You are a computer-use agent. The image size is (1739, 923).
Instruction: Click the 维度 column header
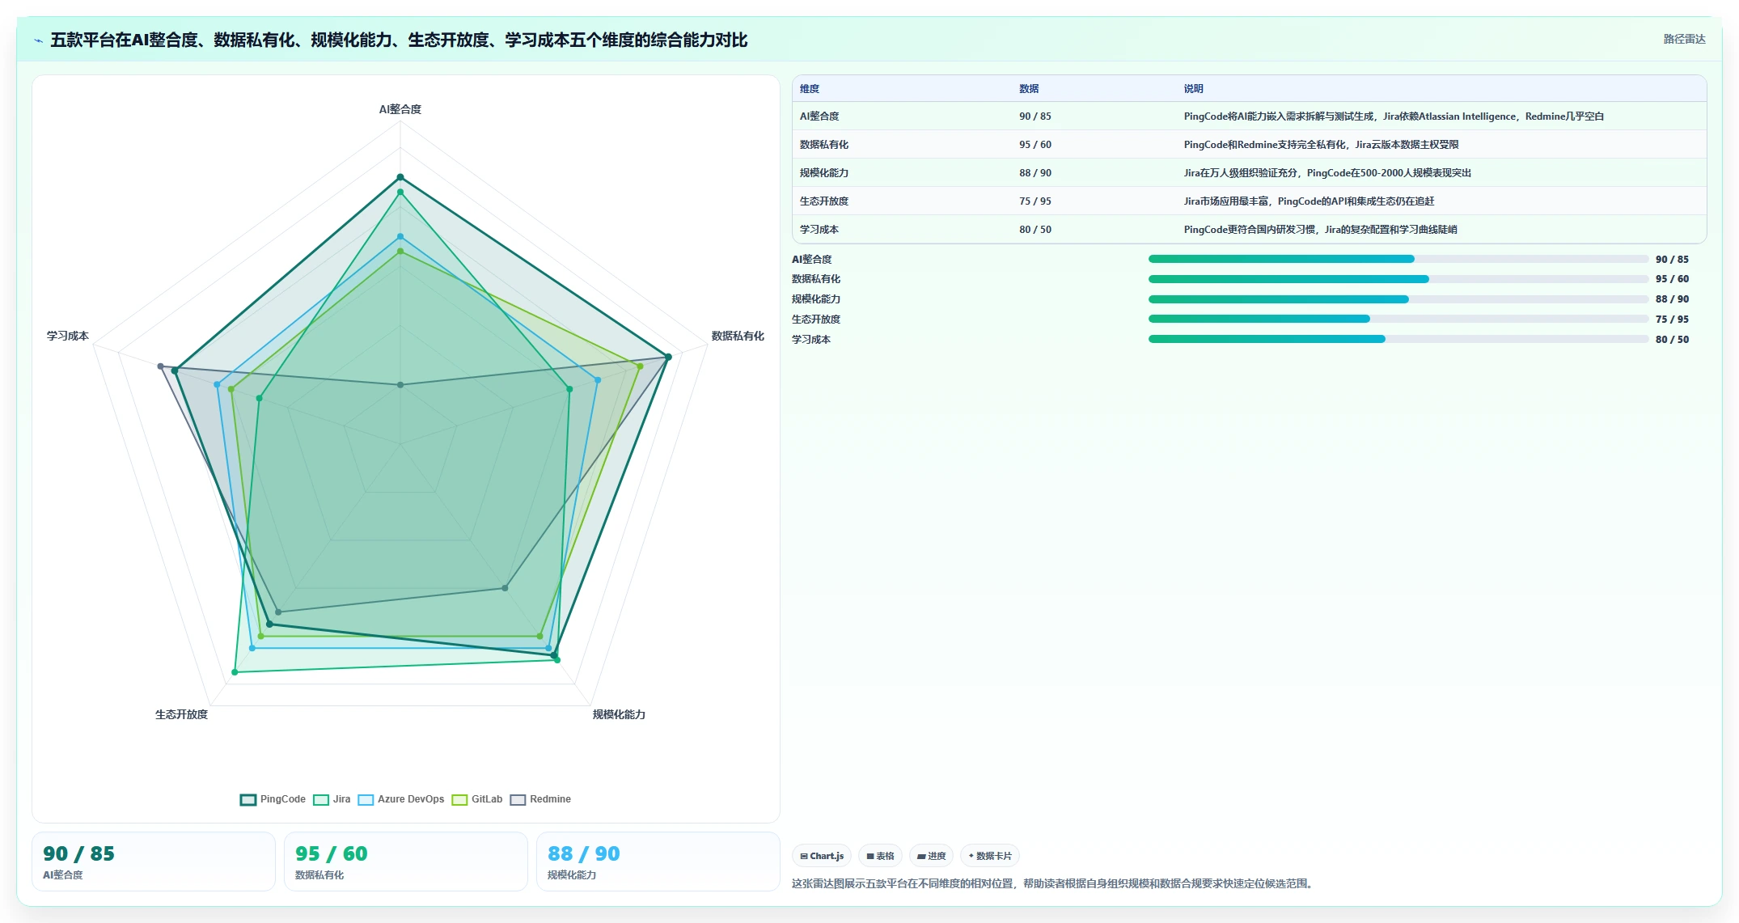coord(810,89)
